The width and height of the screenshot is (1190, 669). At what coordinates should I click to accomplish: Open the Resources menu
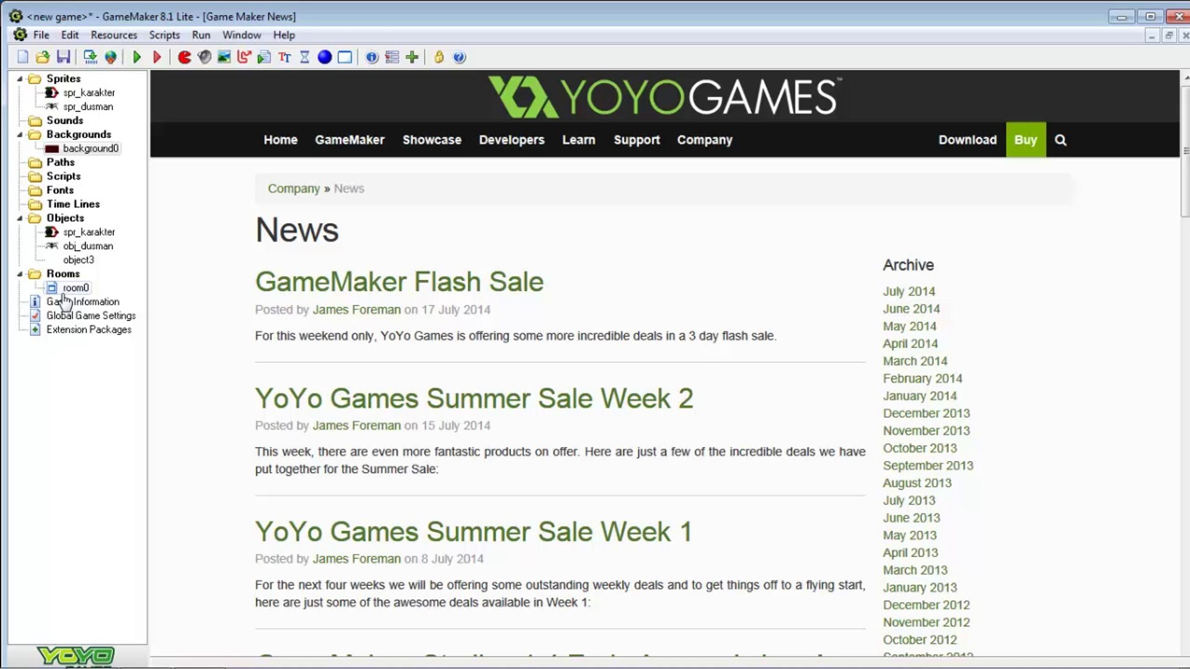point(113,35)
